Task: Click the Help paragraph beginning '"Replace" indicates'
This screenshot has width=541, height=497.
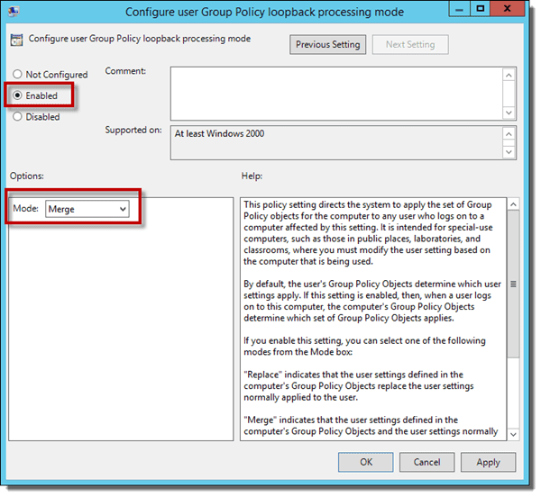Action: pos(359,385)
